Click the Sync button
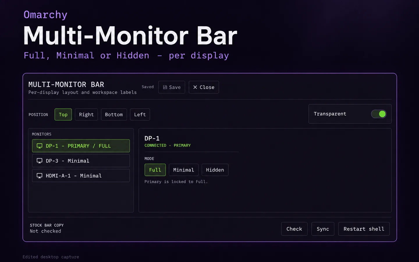 click(323, 229)
